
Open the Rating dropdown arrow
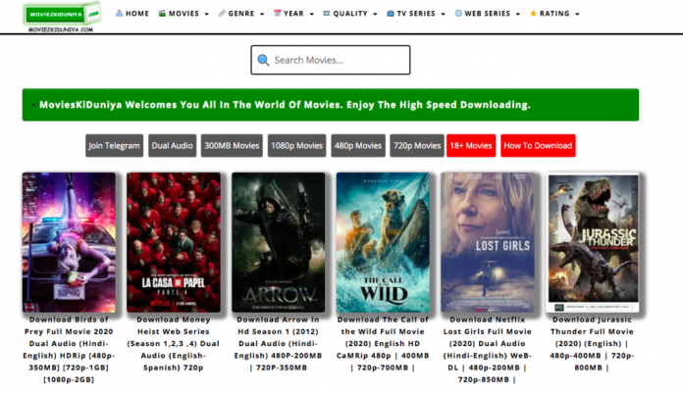[x=577, y=15]
